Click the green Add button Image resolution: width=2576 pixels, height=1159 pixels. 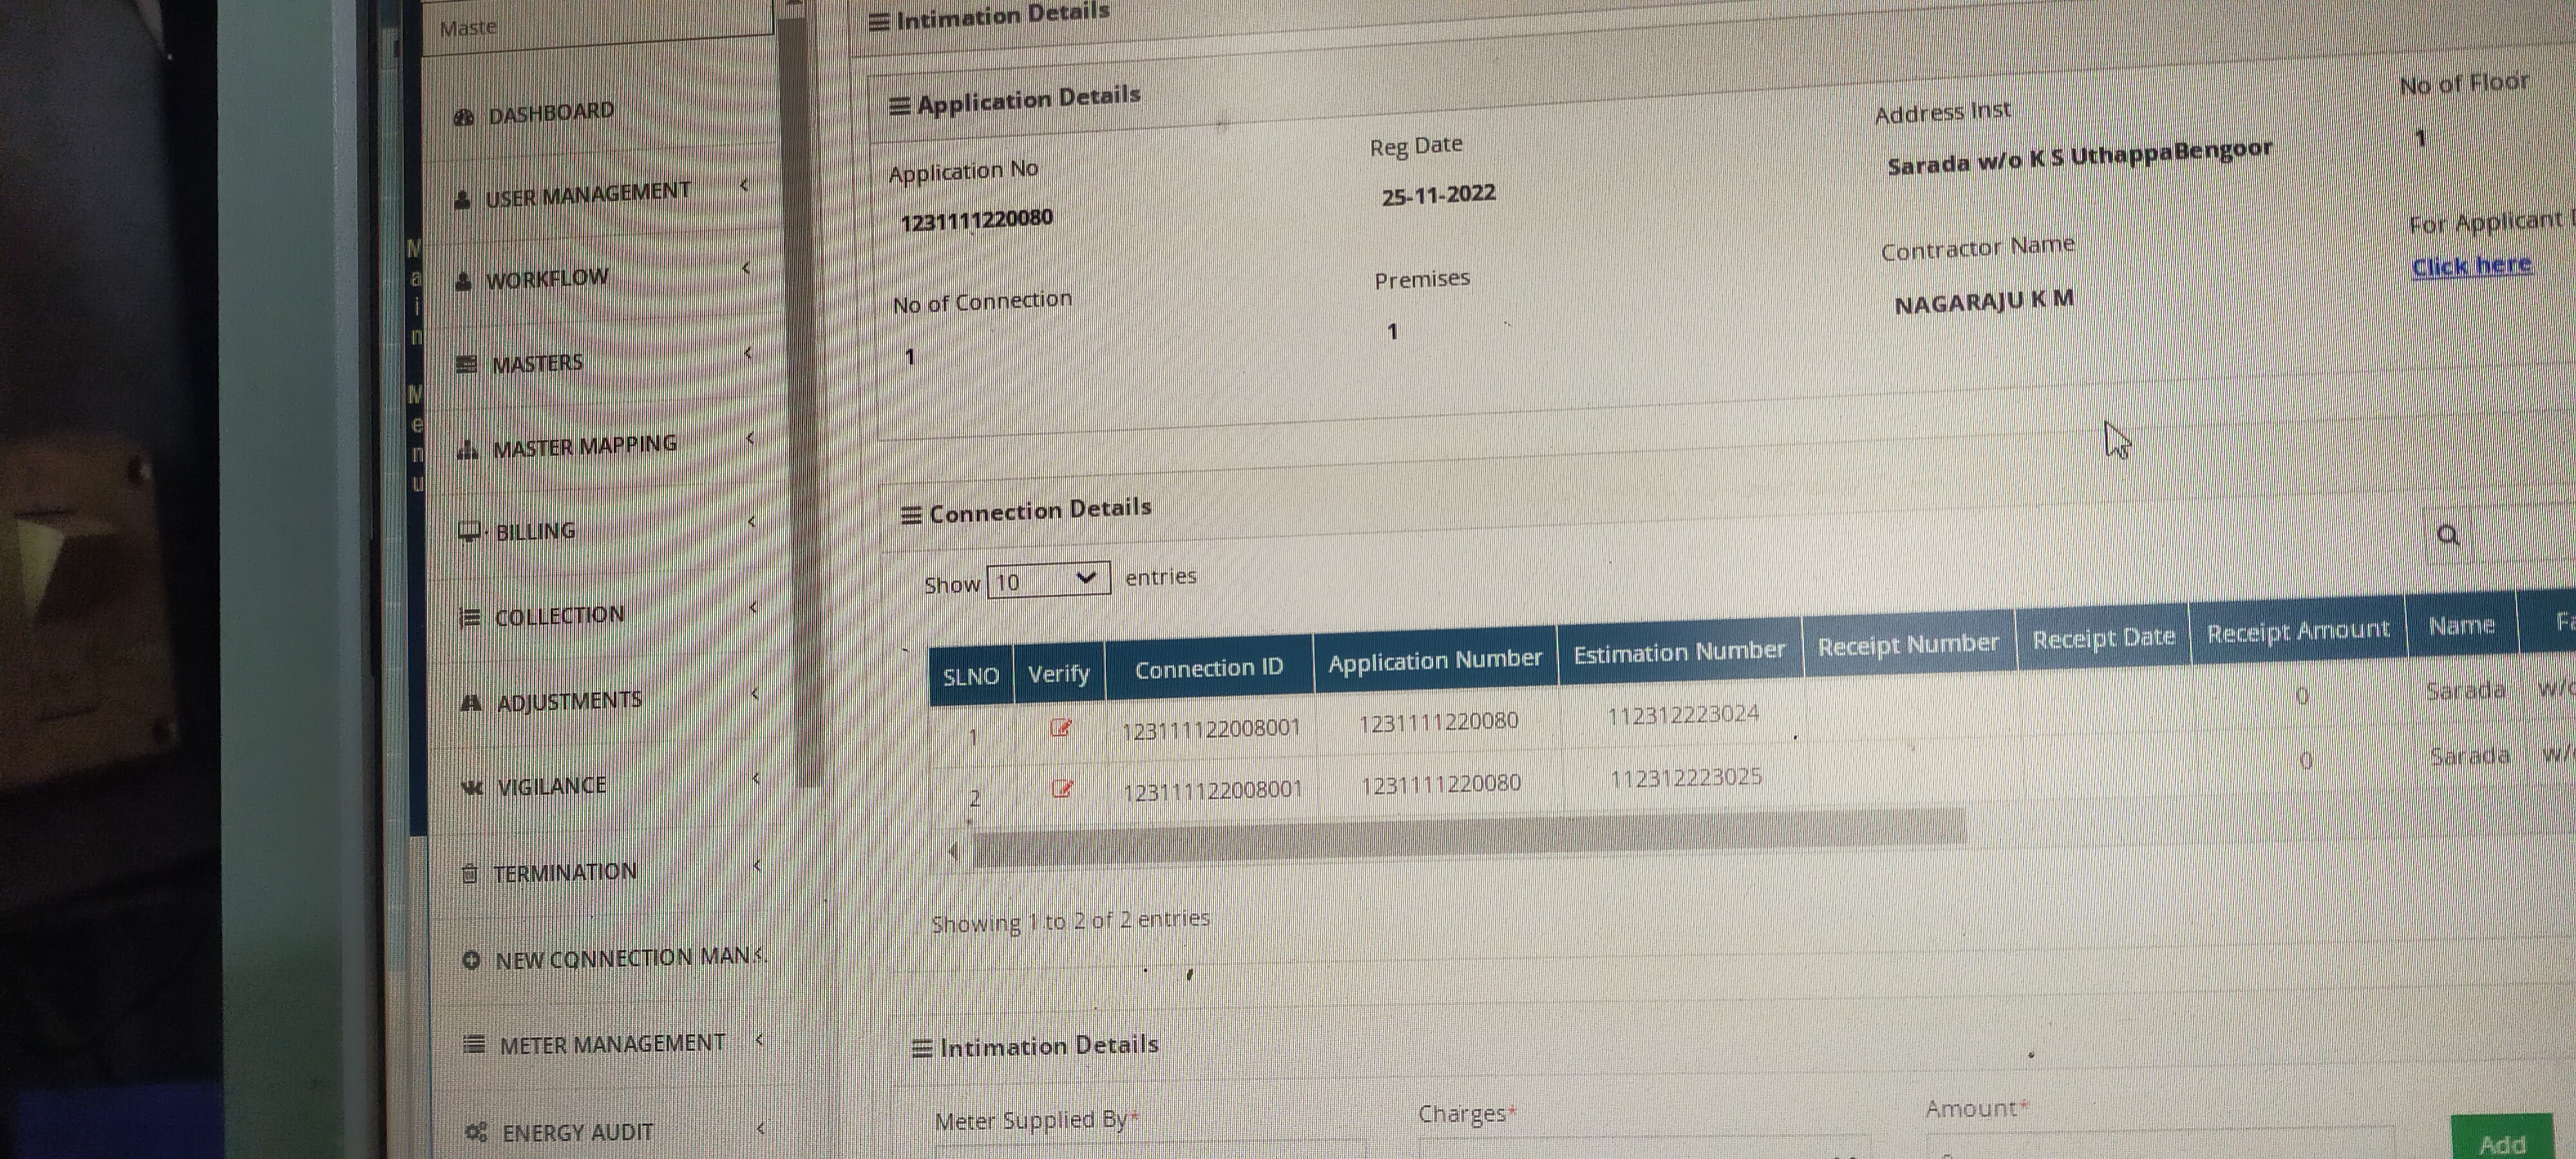click(x=2502, y=1143)
